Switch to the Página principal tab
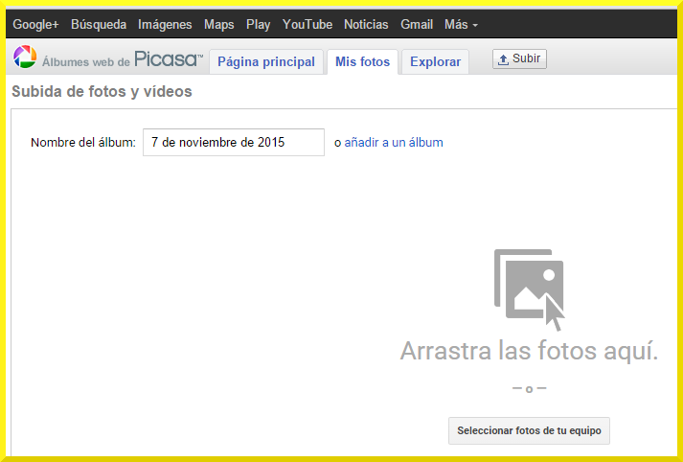Screen dimensions: 683x462 266,62
